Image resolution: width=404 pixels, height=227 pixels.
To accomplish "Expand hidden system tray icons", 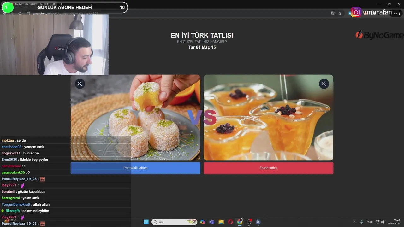I will (355, 222).
